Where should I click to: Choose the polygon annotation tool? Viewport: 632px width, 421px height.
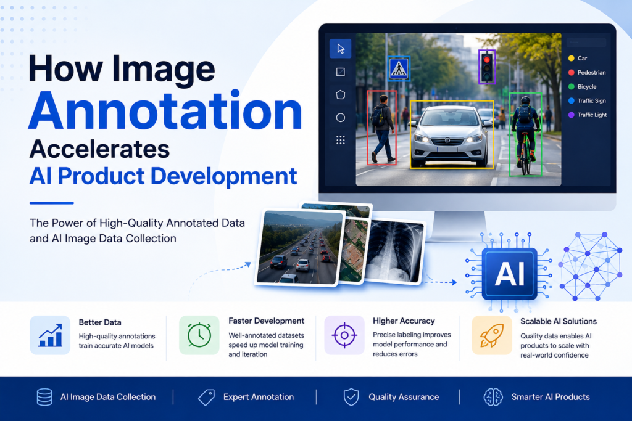[x=340, y=95]
